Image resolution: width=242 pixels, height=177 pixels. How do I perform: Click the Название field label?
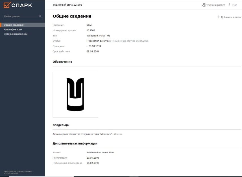click(x=58, y=25)
